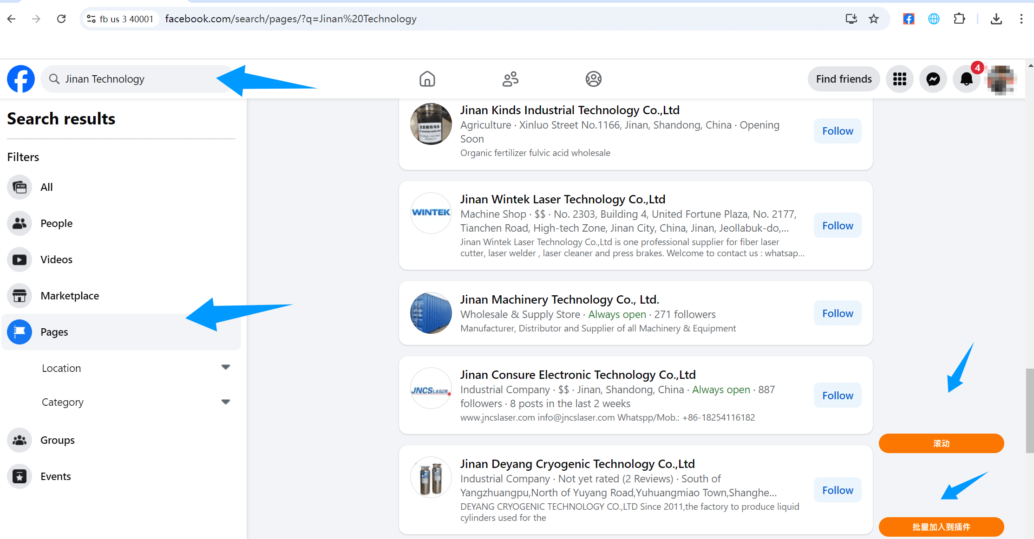Click the 'Organic fertilizer fulvic acid wholesale' text
Image resolution: width=1034 pixels, height=539 pixels.
(x=535, y=153)
